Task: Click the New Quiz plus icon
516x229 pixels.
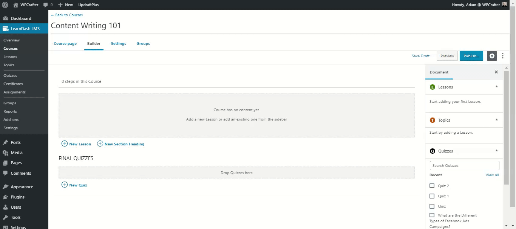Action: pos(65,185)
